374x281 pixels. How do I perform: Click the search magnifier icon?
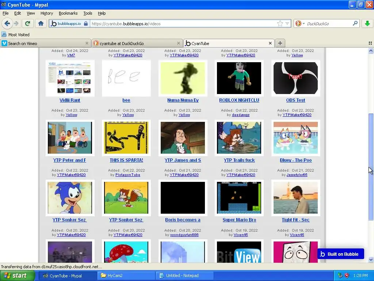click(355, 23)
